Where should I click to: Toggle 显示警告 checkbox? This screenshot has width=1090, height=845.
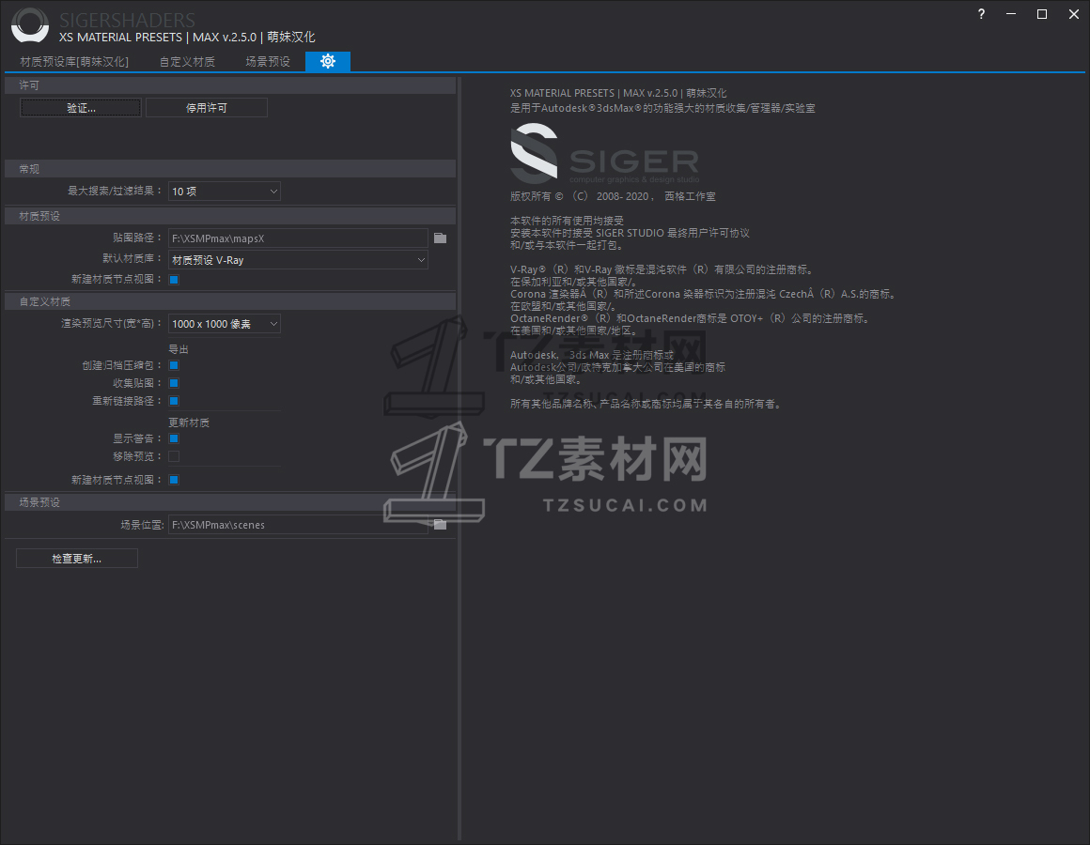tap(174, 438)
